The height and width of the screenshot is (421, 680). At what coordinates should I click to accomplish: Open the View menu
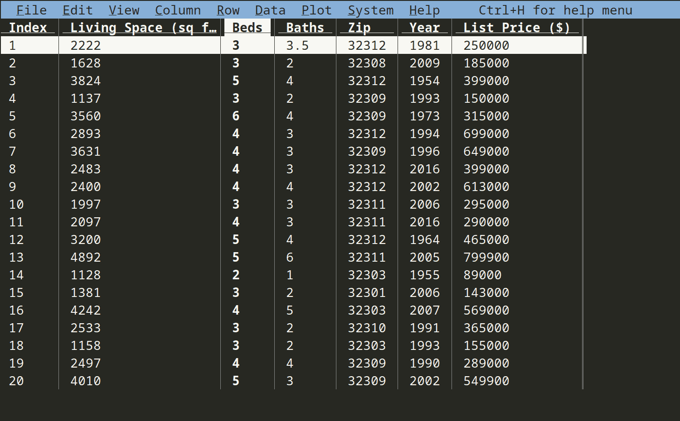point(124,10)
